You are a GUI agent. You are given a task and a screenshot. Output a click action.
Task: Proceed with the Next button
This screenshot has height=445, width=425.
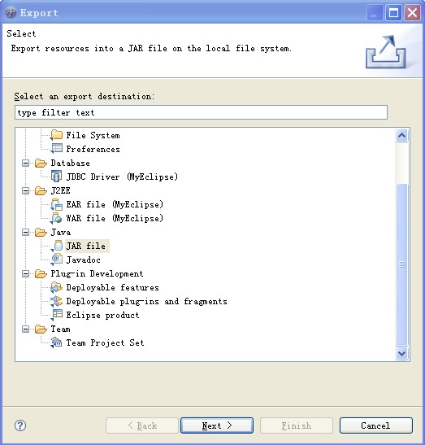point(217,425)
